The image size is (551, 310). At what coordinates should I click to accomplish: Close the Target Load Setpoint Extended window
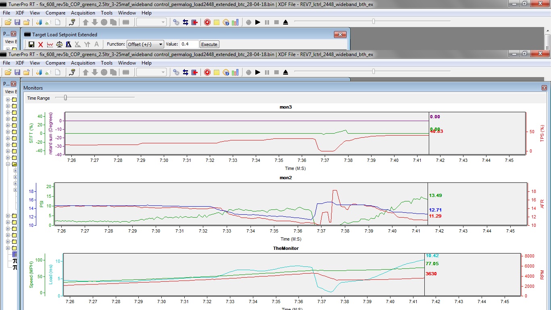pyautogui.click(x=340, y=35)
